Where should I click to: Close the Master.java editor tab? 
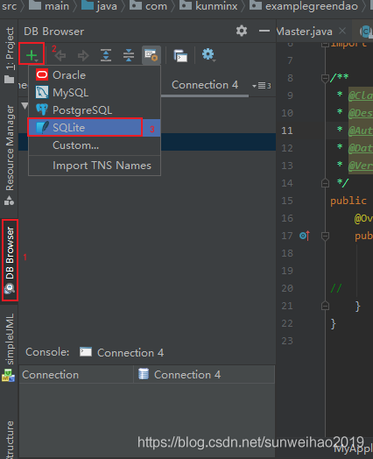[342, 31]
